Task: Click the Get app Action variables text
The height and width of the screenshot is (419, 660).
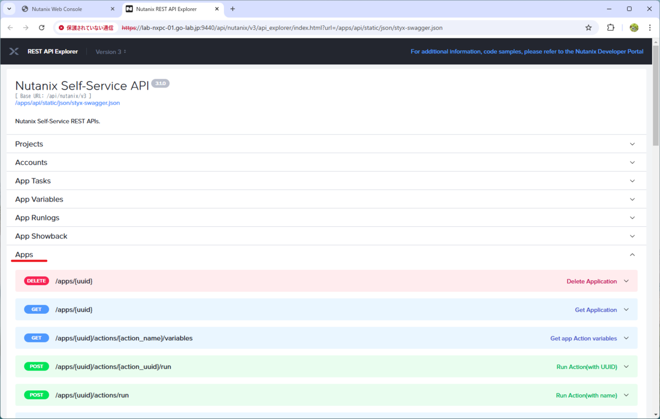Action: [584, 339]
